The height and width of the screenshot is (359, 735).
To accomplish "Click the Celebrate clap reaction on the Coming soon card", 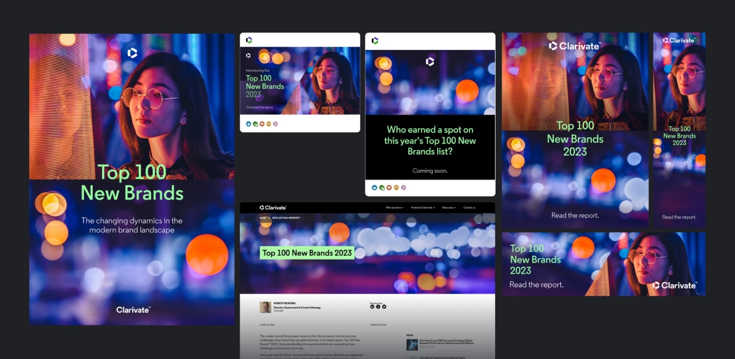I will pos(382,187).
